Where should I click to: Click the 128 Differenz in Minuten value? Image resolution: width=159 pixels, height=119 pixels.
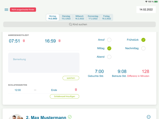[x=145, y=72]
